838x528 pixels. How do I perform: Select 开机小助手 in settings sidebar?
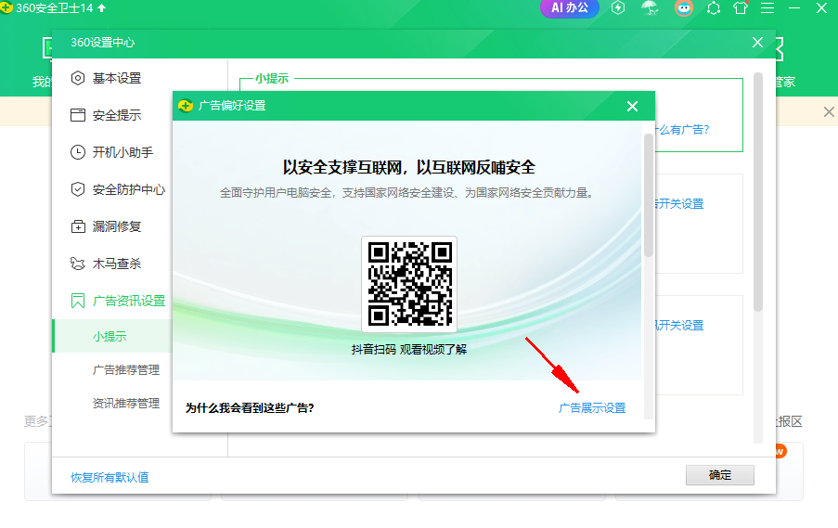(x=122, y=152)
